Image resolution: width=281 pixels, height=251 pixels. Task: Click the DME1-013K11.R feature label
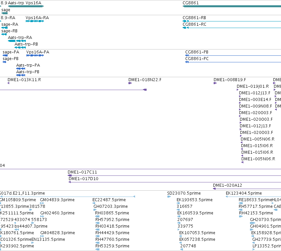[24, 80]
